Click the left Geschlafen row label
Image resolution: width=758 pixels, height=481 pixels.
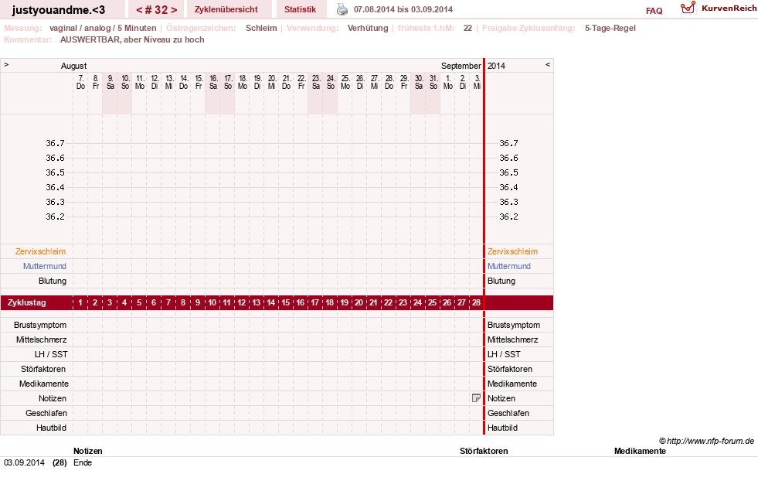(46, 413)
